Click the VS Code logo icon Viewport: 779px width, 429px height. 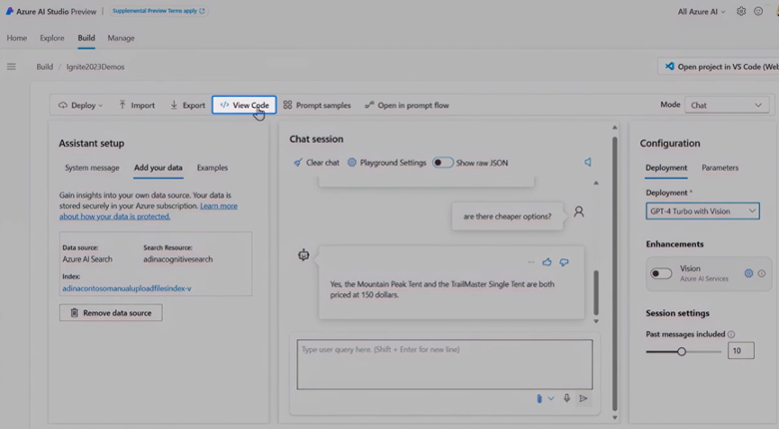click(x=670, y=66)
